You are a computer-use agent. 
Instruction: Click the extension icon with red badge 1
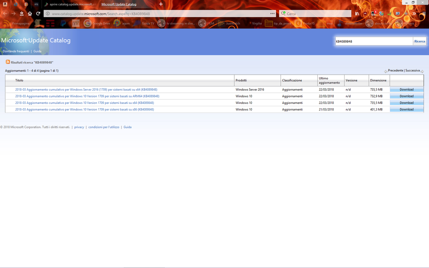[374, 14]
